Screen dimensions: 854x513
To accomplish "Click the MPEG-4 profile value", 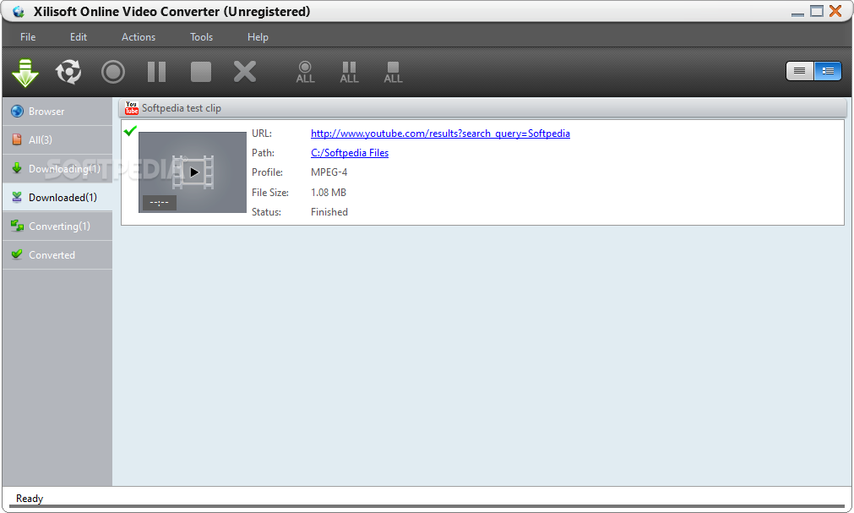I will tap(329, 172).
